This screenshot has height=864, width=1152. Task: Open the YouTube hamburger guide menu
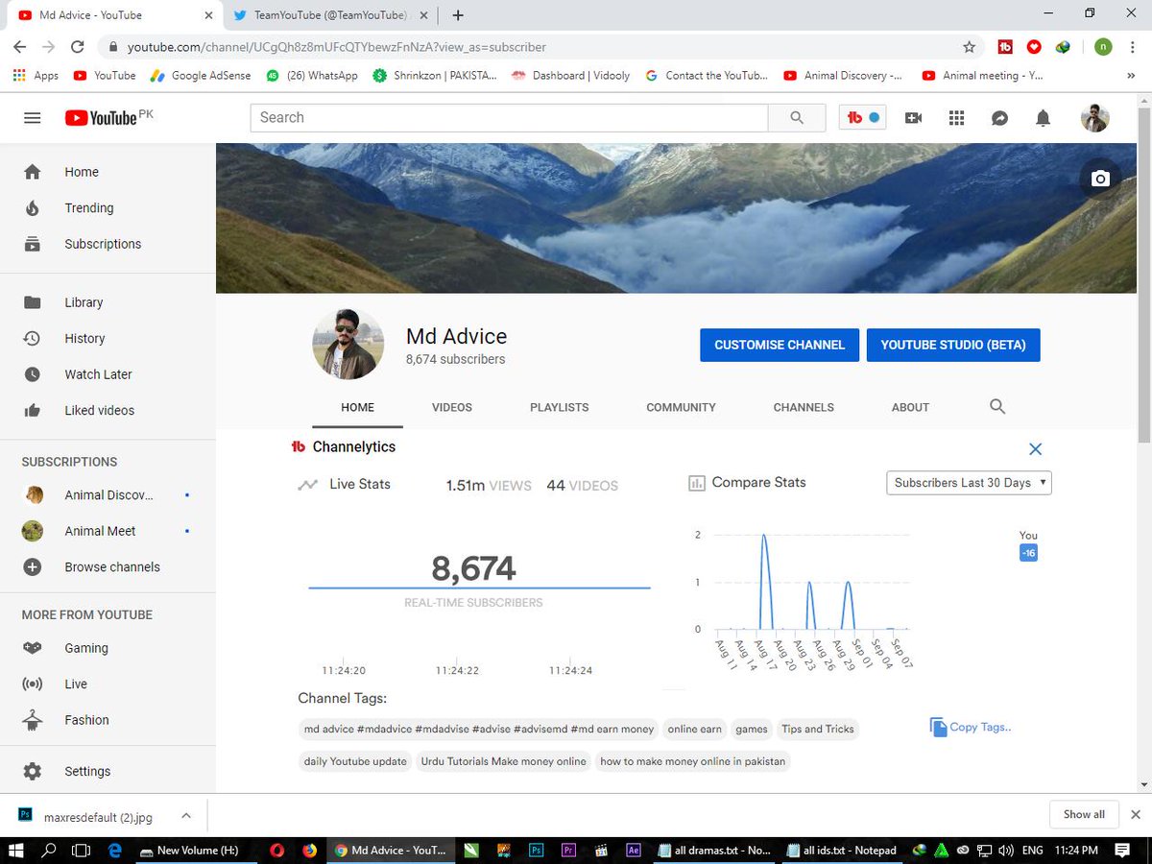pyautogui.click(x=32, y=118)
